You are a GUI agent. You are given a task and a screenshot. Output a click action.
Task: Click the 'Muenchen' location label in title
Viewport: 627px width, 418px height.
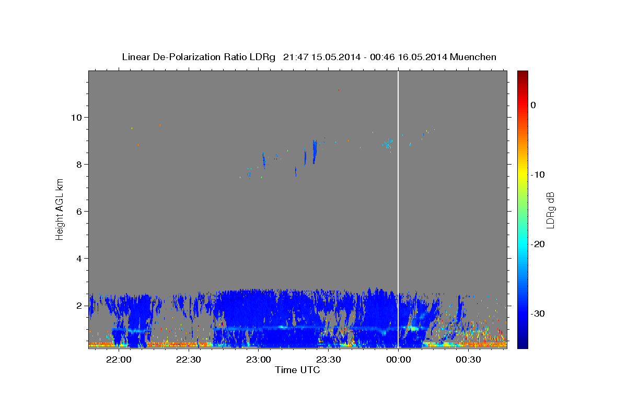[473, 57]
